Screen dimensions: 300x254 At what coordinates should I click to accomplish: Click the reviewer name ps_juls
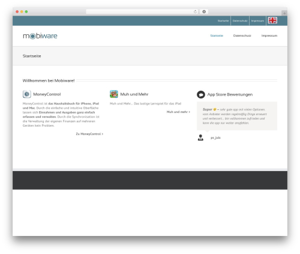(x=215, y=138)
